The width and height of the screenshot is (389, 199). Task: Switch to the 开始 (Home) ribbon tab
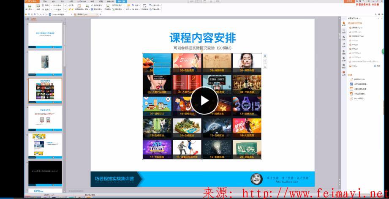(45, 1)
